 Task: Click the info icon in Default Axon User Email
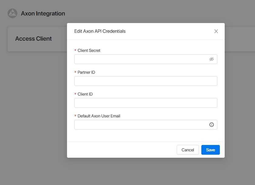coord(212,125)
